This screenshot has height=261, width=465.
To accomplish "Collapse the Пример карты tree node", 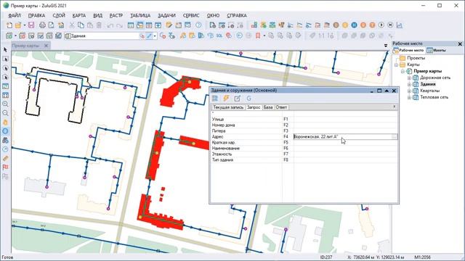I will coord(403,71).
